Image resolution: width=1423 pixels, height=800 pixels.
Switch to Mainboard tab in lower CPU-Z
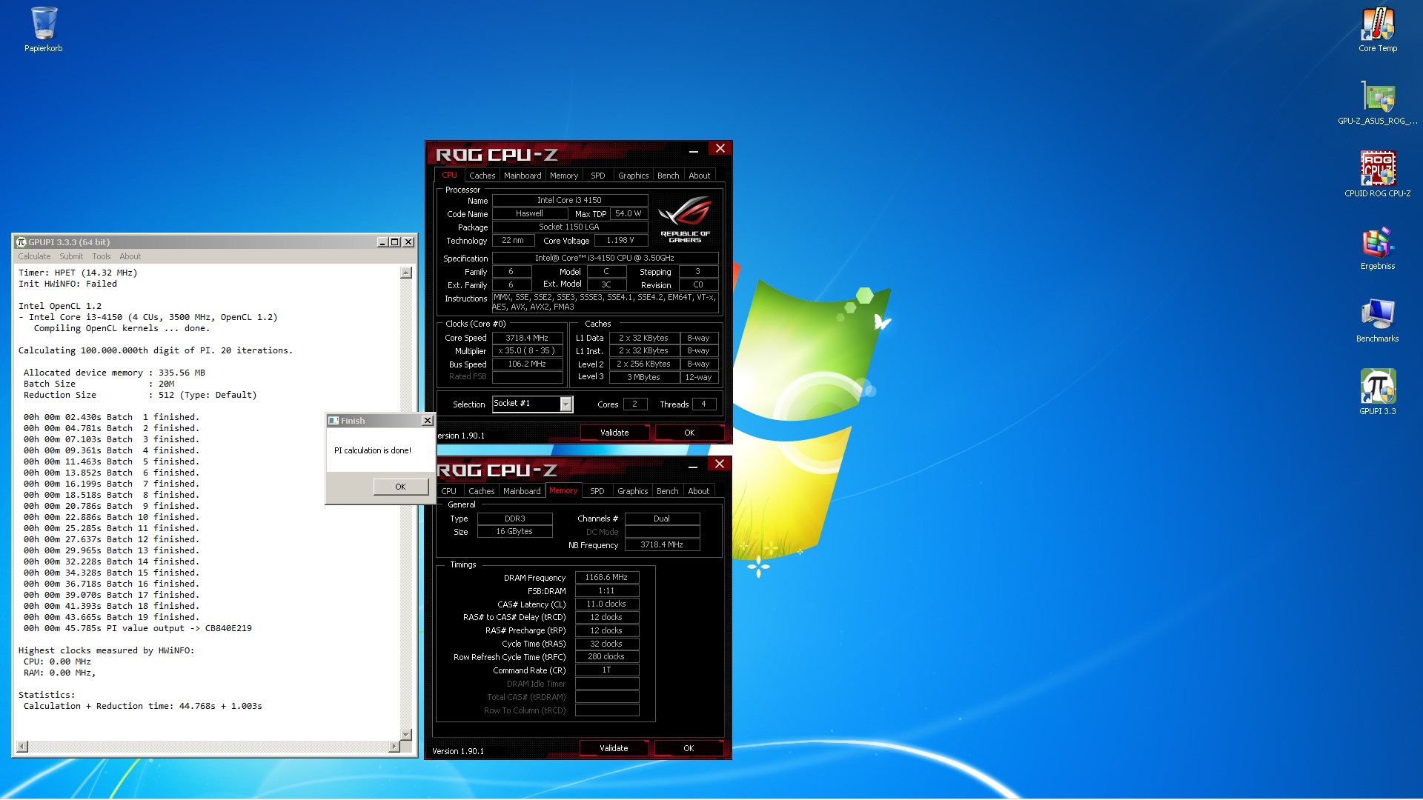tap(522, 491)
